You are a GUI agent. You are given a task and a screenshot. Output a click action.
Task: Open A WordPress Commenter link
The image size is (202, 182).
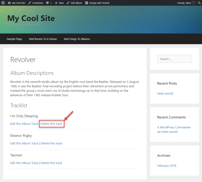(x=174, y=127)
